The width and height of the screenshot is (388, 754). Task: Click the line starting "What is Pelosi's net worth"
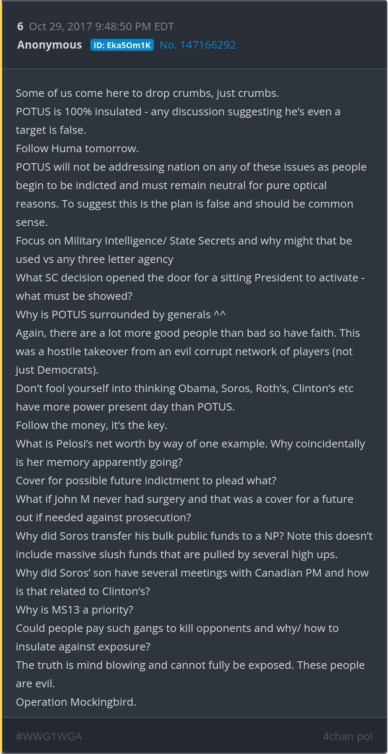190,444
